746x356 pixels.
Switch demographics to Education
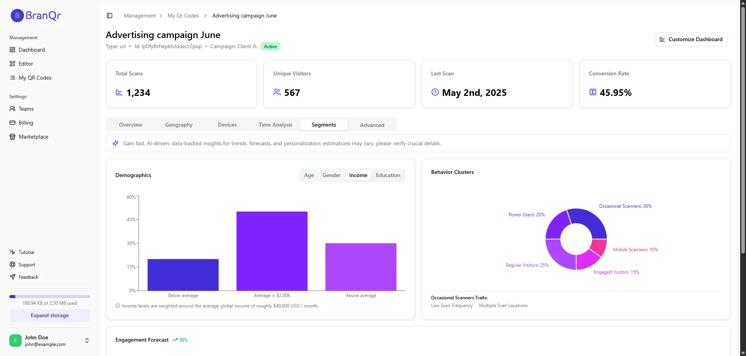click(x=388, y=175)
